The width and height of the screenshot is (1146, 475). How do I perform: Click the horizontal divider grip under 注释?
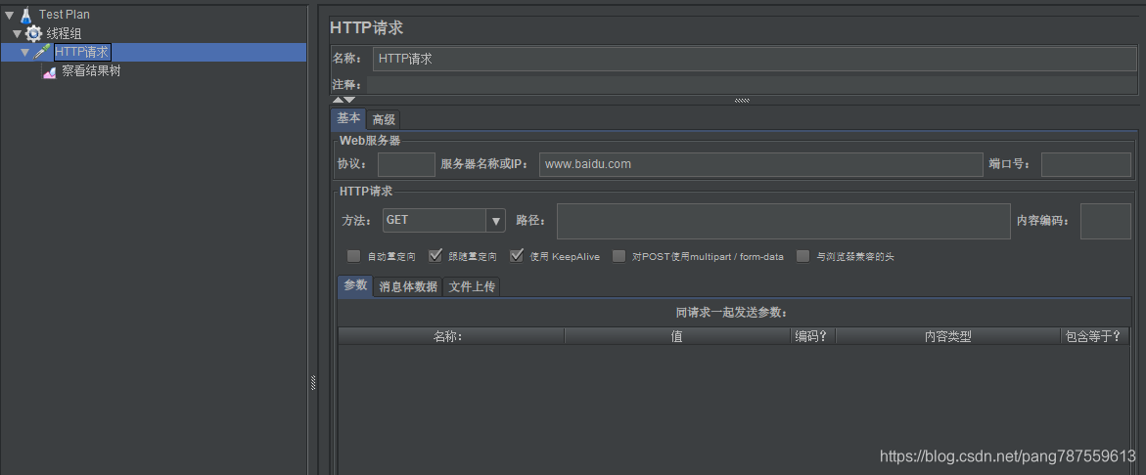tap(742, 101)
